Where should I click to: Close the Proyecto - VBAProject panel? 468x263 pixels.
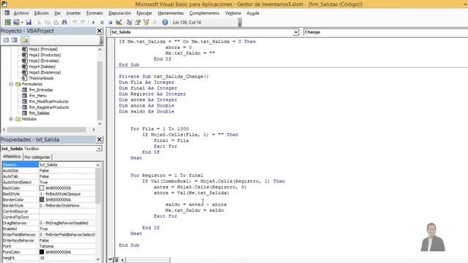pyautogui.click(x=99, y=31)
